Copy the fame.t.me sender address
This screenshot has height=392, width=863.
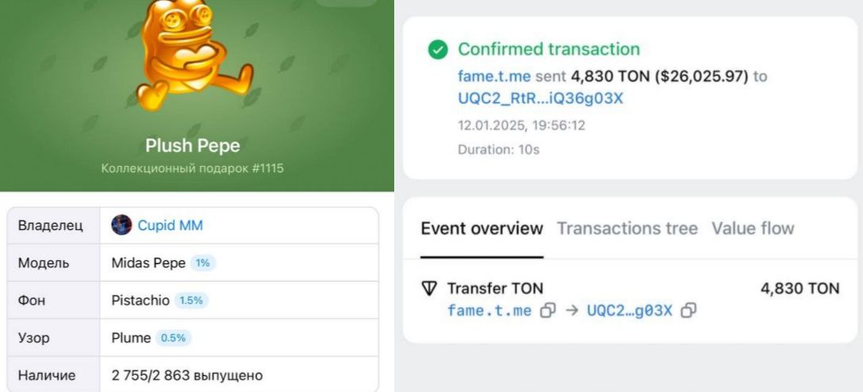coord(547,310)
